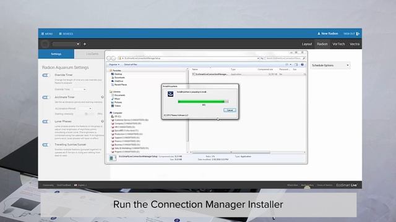Click the Explorer Back arrow button
Image resolution: width=396 pixels, height=222 pixels.
[109, 58]
